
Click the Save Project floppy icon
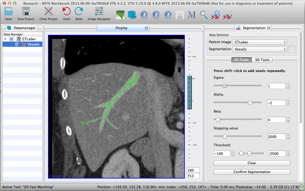click(26, 12)
